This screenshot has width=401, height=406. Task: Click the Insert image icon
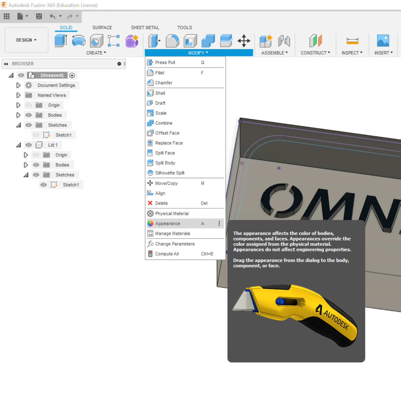pos(383,41)
